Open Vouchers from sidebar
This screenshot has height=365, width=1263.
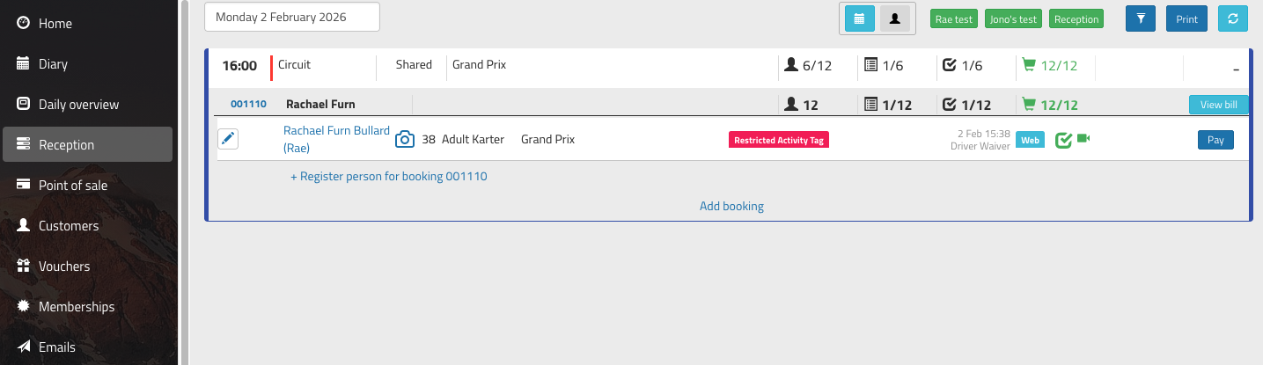click(63, 266)
